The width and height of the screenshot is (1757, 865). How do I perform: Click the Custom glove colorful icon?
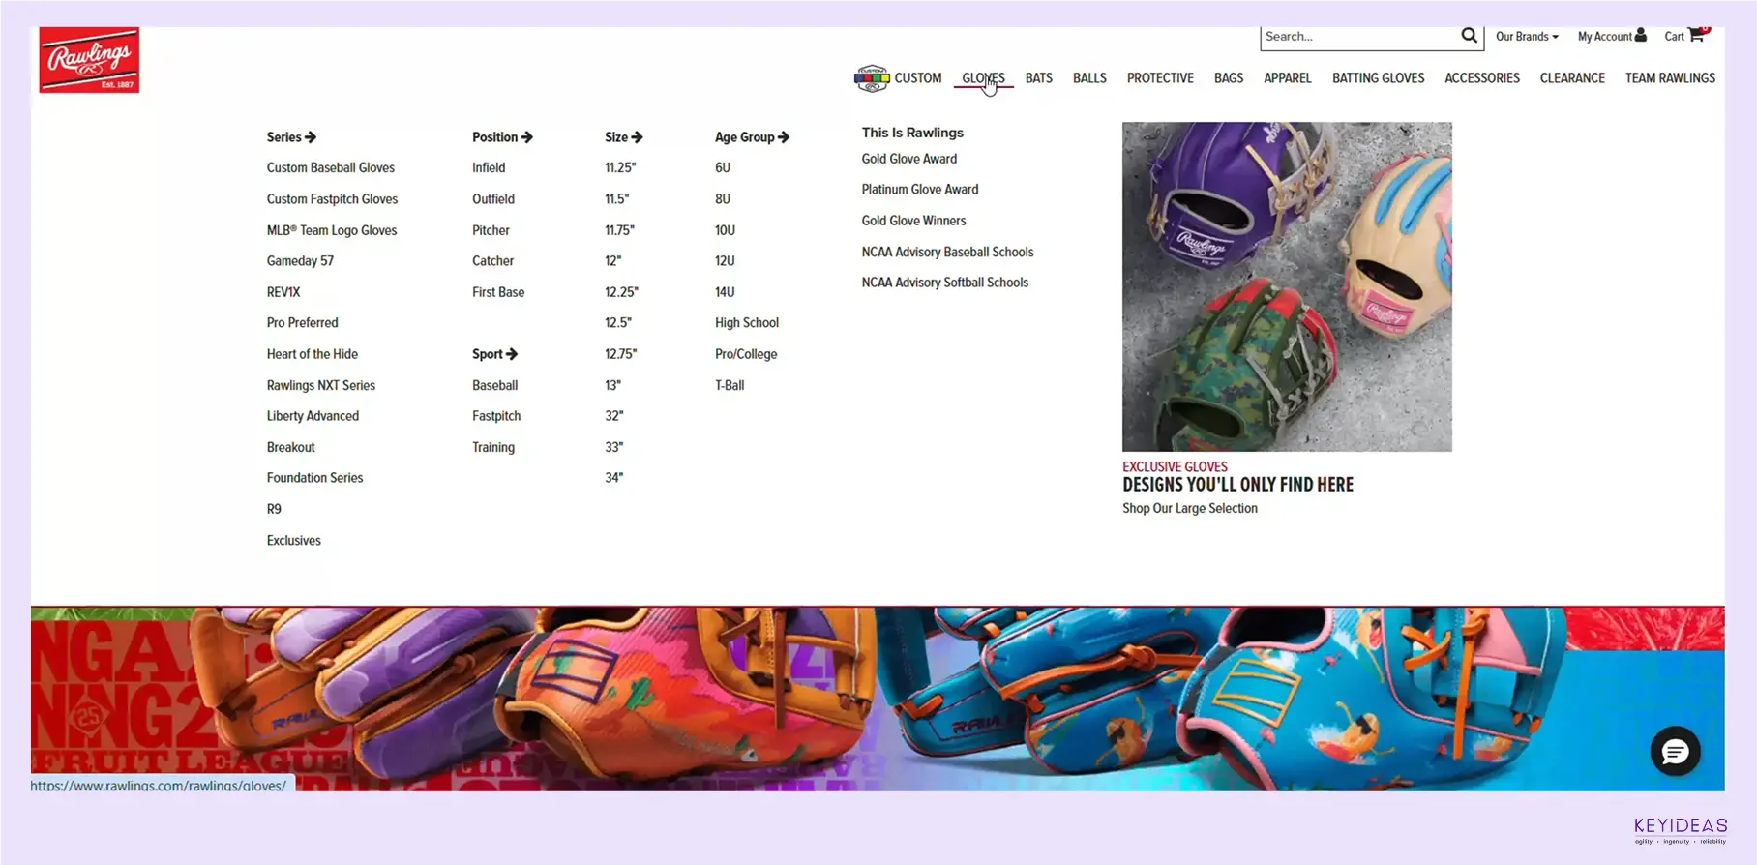(x=872, y=78)
